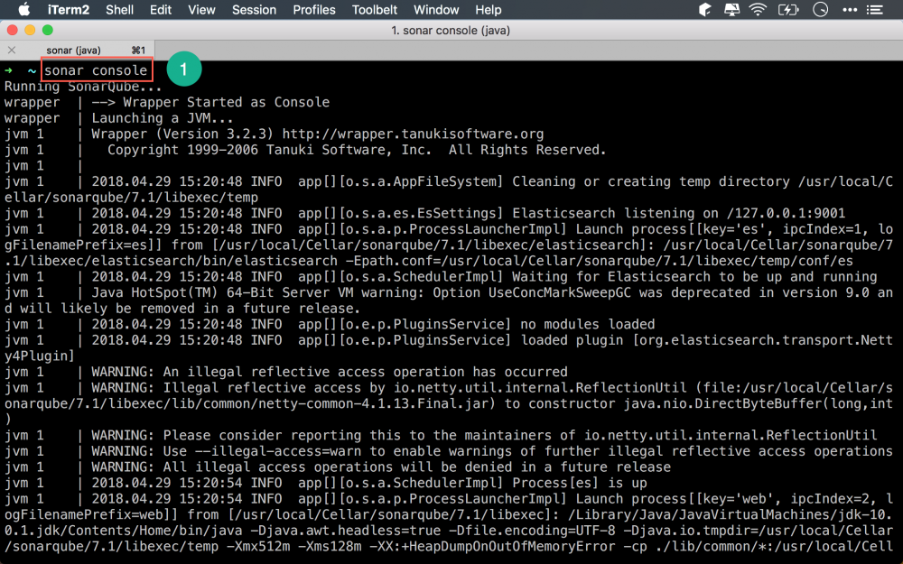Open the View menu
Viewport: 903px width, 564px height.
tap(201, 10)
